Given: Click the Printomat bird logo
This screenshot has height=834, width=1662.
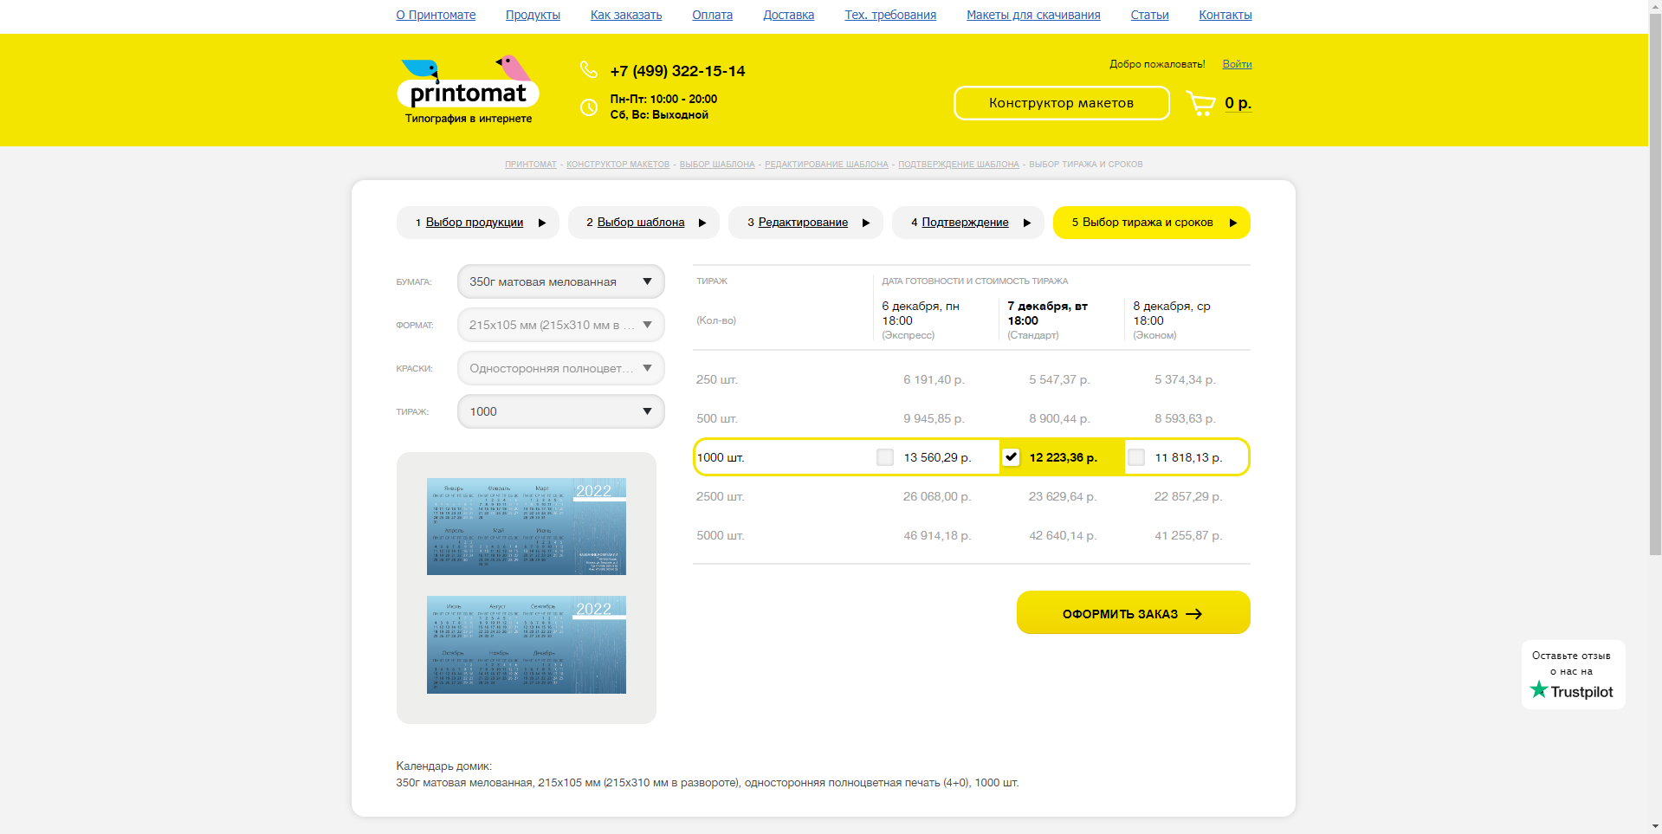Looking at the screenshot, I should pyautogui.click(x=469, y=90).
